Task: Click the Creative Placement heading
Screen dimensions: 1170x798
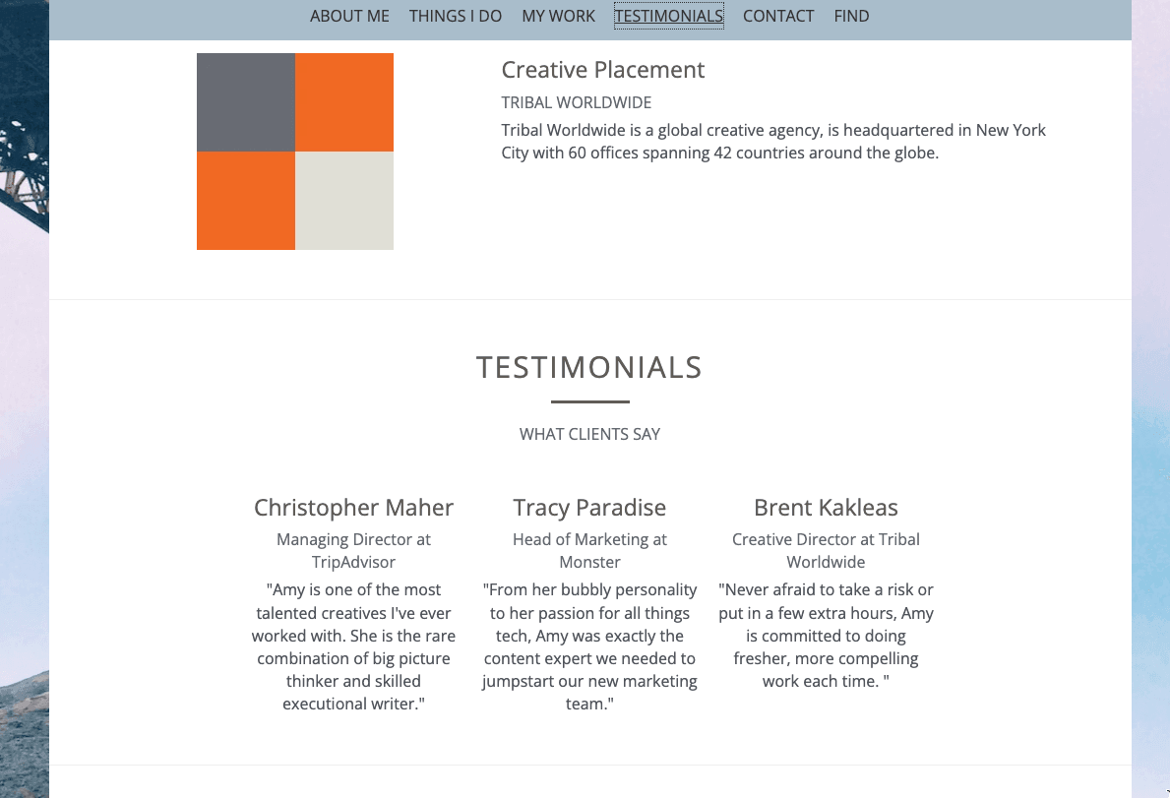Action: (602, 70)
